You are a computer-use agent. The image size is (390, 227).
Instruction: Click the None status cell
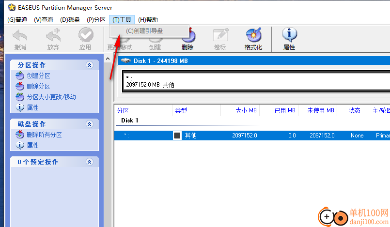(x=357, y=136)
